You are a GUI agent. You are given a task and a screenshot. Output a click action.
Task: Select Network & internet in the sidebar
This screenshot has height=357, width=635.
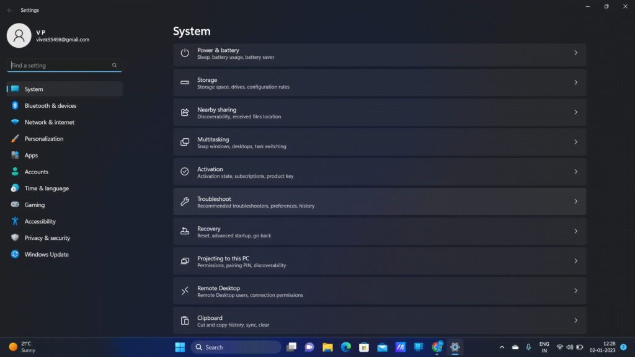(49, 122)
